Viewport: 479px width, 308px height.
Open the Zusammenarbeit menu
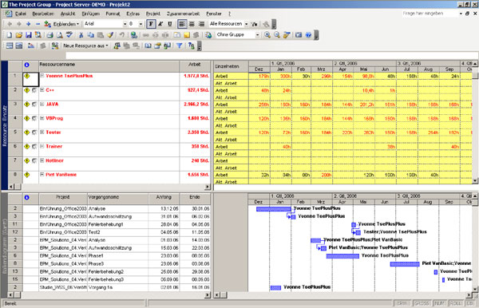pyautogui.click(x=183, y=14)
